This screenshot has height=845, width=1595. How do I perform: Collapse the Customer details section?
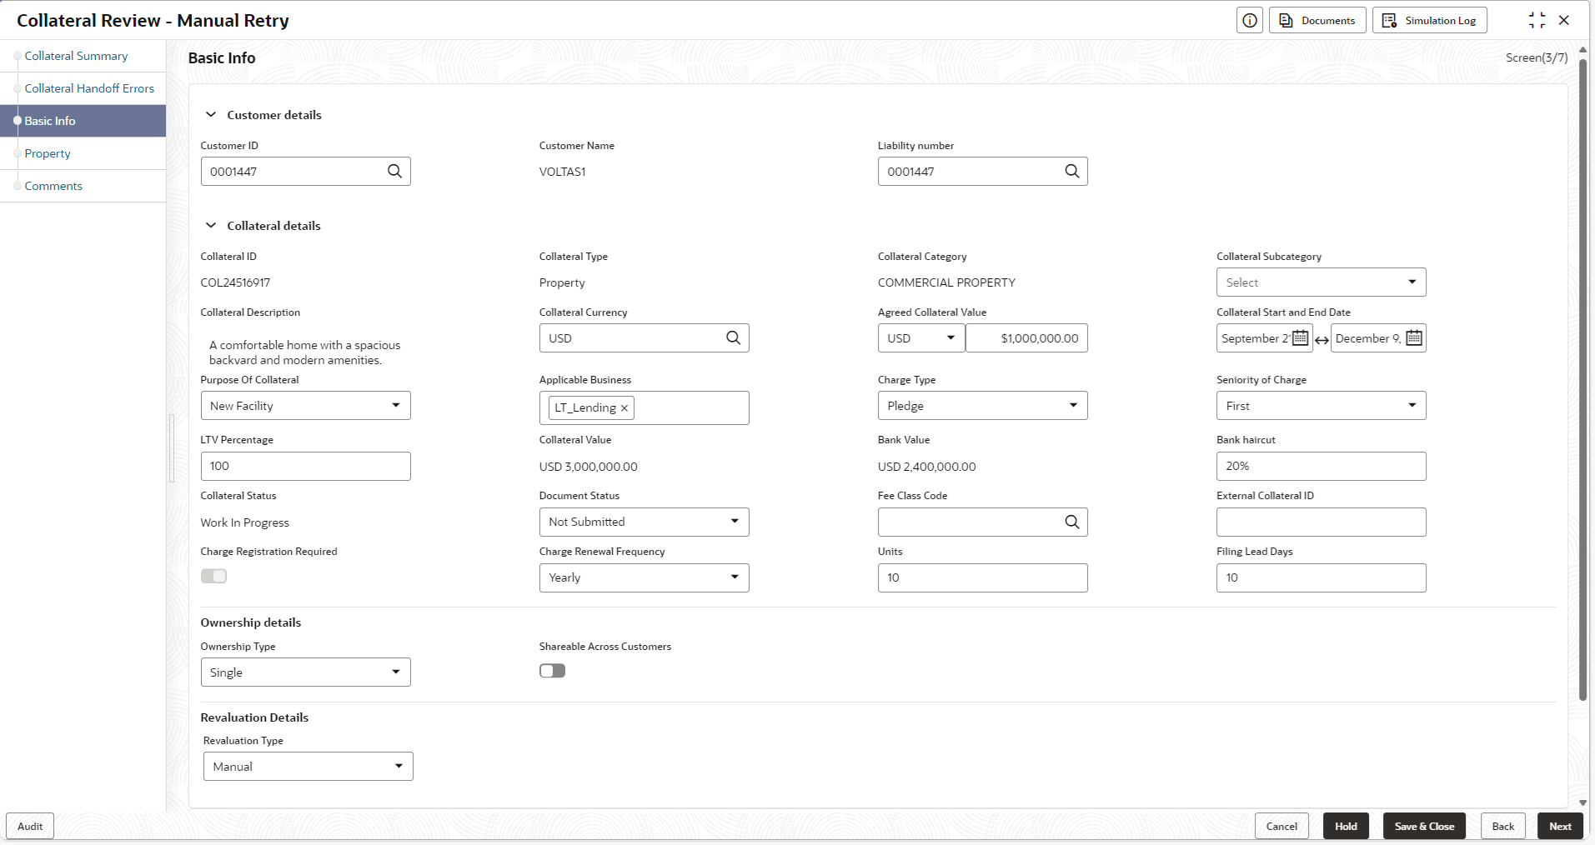click(x=211, y=114)
